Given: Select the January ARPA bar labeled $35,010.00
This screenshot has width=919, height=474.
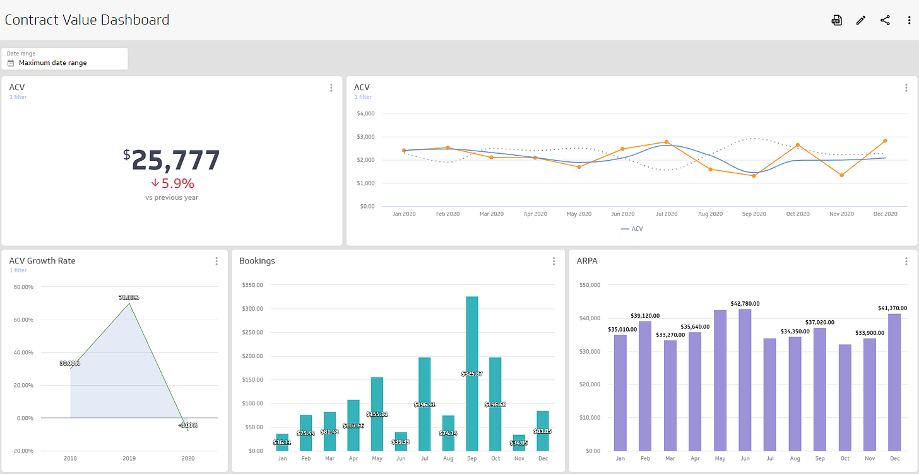Looking at the screenshot, I should pyautogui.click(x=620, y=393).
